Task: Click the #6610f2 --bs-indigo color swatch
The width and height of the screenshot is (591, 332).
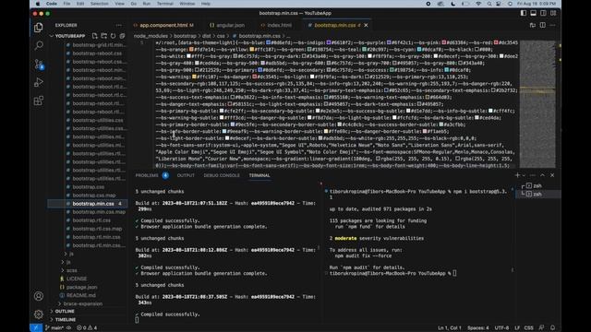Action: click(x=329, y=42)
